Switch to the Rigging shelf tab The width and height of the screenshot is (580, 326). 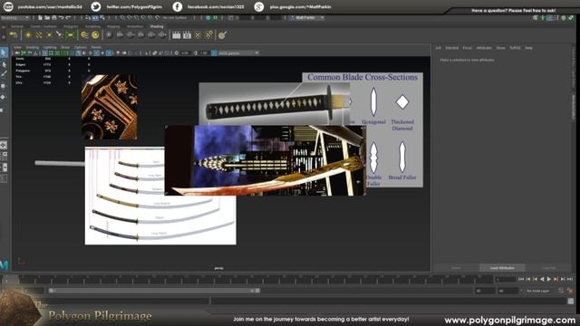click(x=113, y=26)
